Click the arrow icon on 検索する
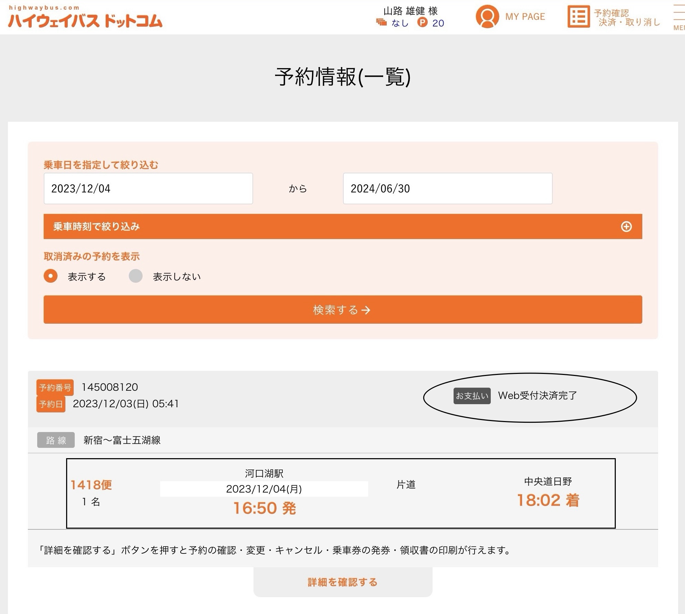 tap(366, 310)
